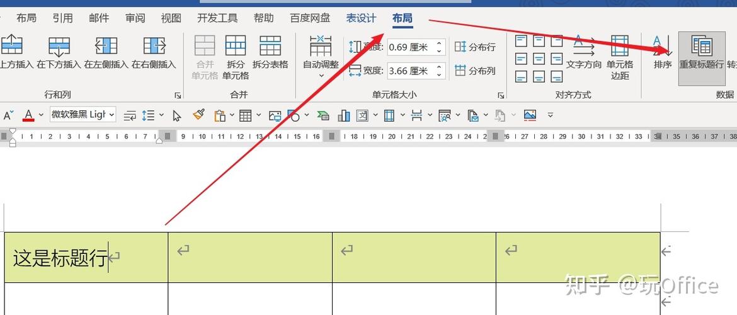737x315 pixels.
Task: Click header cell '这是标题行'
Action: (86, 257)
